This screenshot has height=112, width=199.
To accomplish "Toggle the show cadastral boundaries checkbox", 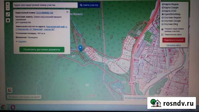I will 162,29.
